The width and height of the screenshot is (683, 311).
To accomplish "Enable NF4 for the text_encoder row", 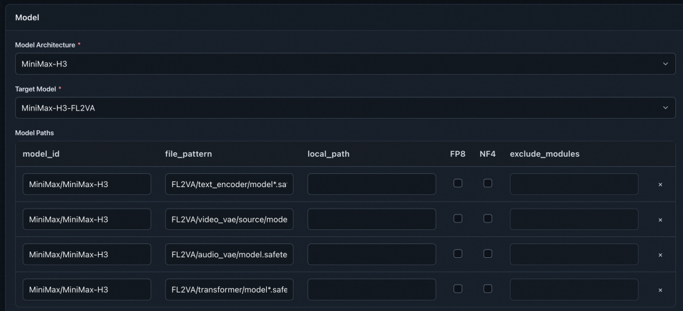I will coord(488,183).
